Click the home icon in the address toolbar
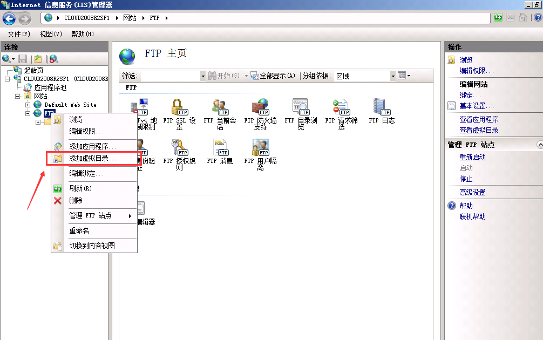The height and width of the screenshot is (340, 543). 523,18
